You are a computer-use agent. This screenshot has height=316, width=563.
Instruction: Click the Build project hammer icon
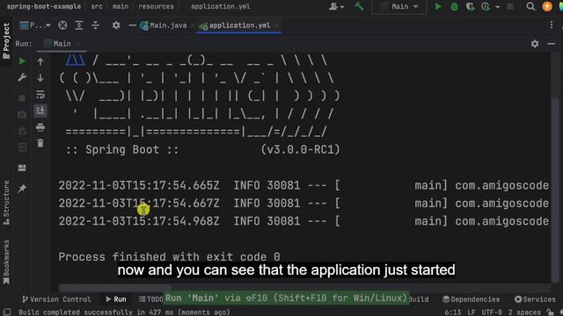[x=359, y=6]
